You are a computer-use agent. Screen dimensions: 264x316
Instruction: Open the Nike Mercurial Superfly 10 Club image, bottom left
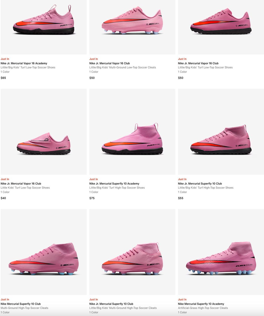[43, 252]
